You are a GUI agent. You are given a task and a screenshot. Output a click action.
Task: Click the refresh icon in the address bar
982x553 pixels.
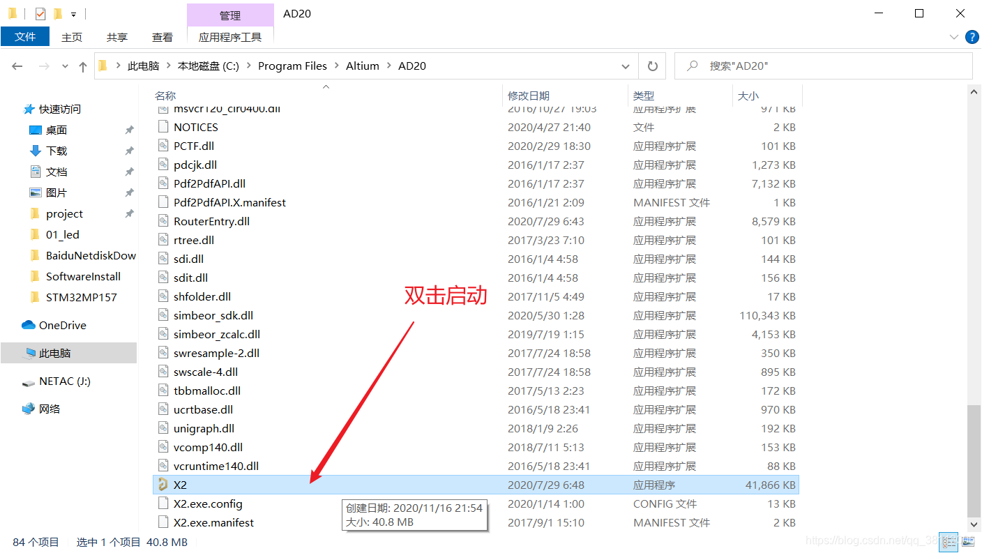652,66
